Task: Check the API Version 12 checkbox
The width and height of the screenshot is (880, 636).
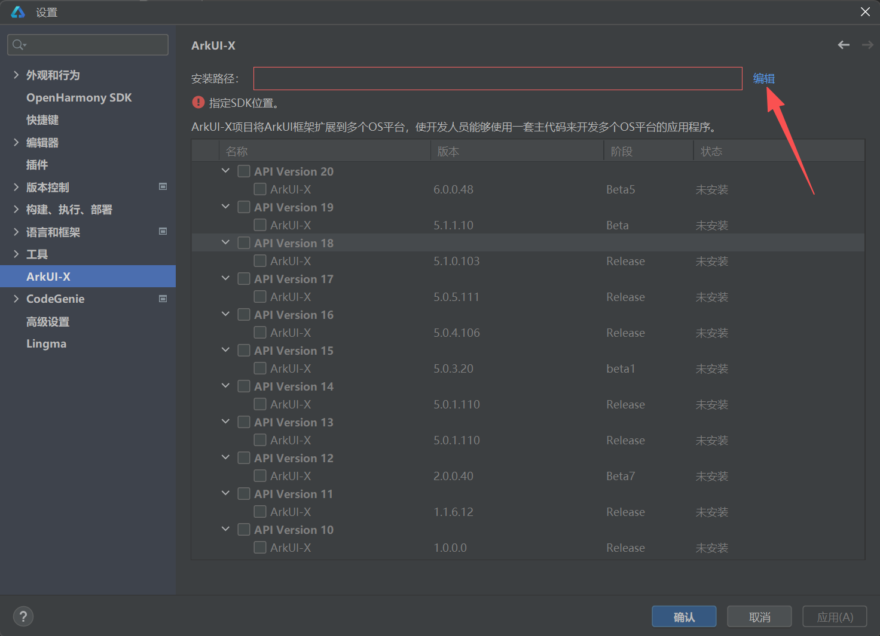Action: click(x=244, y=458)
